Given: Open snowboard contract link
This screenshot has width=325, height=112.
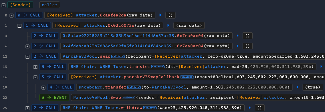Looking at the screenshot, I should coord(91,87).
